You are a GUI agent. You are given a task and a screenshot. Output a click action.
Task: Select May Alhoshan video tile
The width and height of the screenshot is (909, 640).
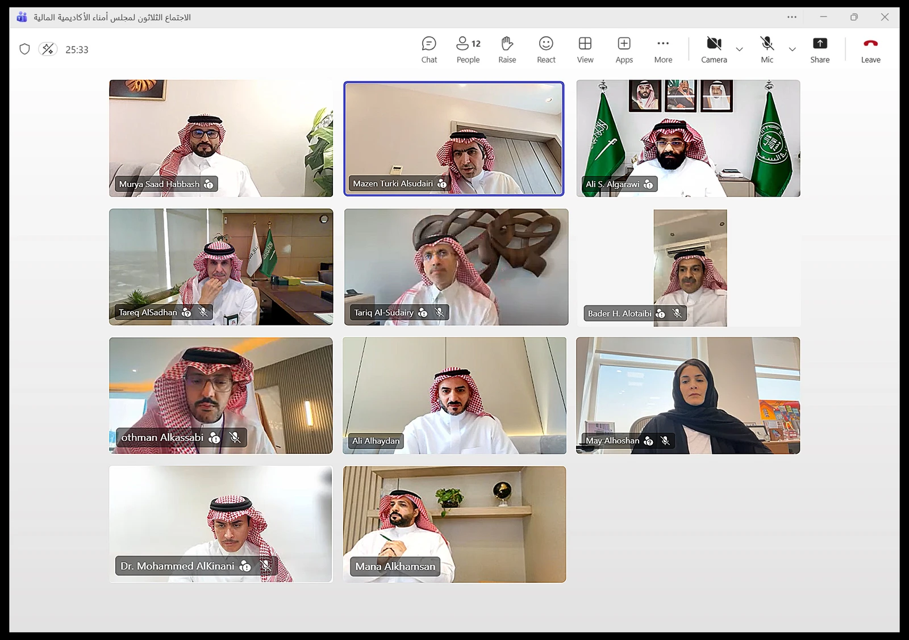point(688,396)
